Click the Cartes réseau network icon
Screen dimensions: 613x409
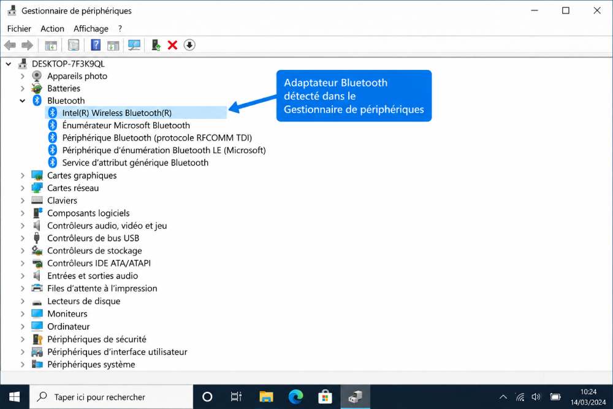click(x=37, y=188)
